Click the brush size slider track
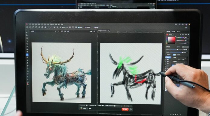 177,49
